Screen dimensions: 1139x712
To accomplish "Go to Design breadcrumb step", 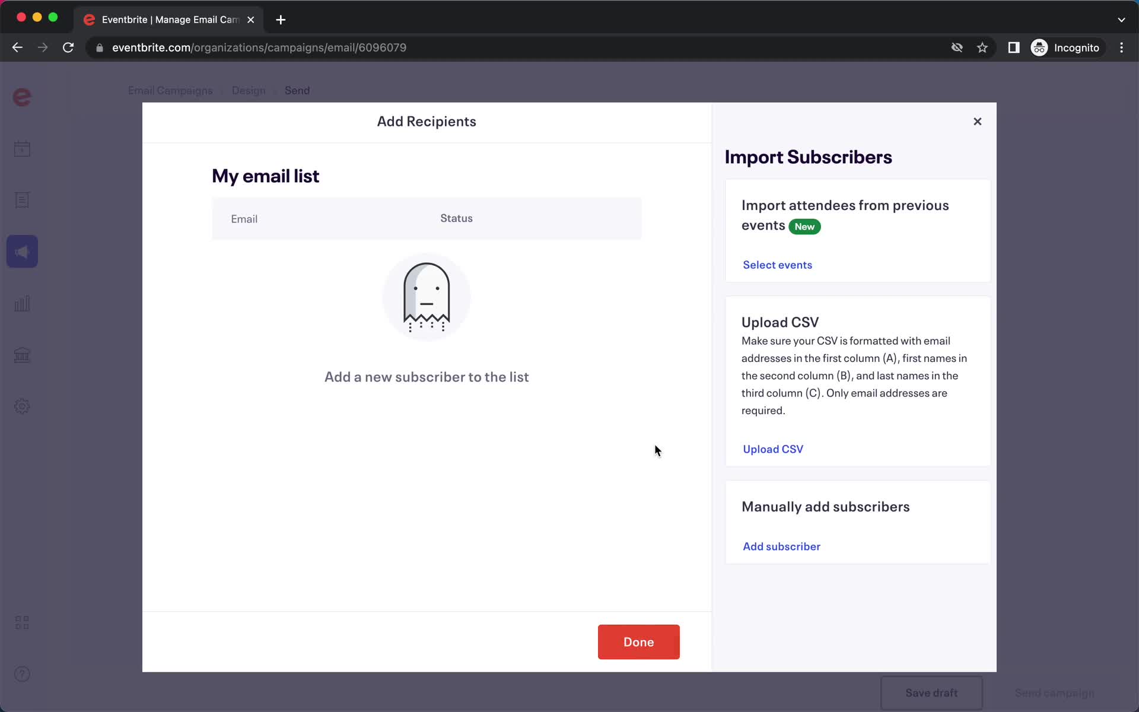I will (249, 91).
